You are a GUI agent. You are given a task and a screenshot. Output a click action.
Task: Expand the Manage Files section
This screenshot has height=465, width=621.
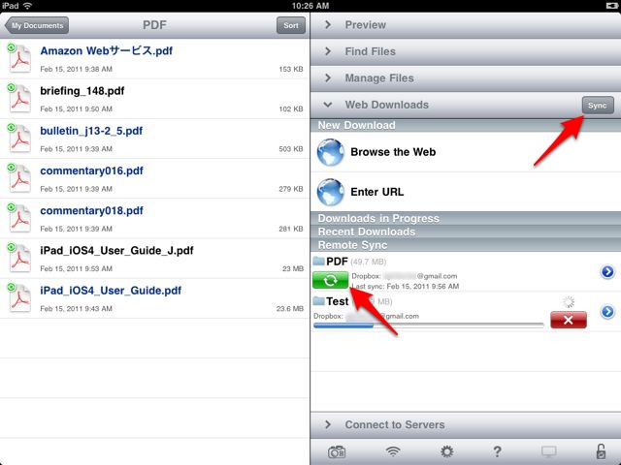tap(466, 78)
